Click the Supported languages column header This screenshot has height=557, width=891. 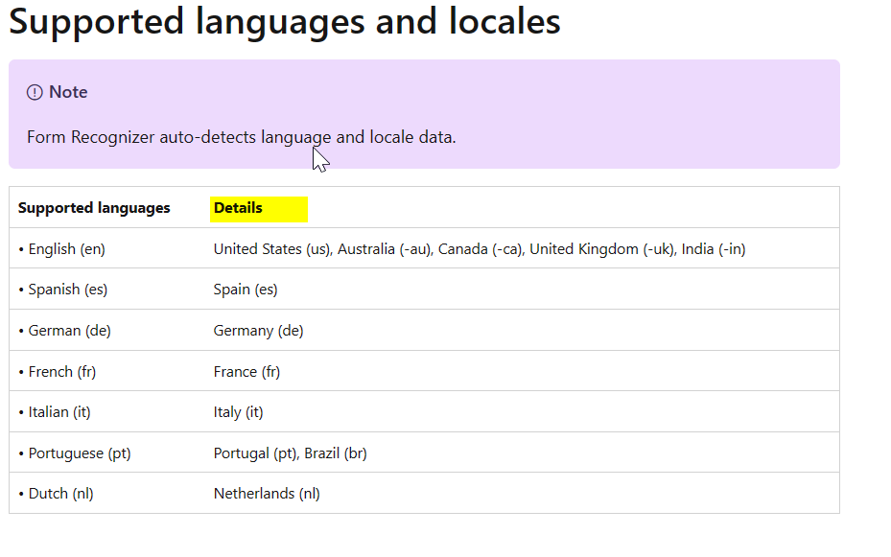click(94, 208)
